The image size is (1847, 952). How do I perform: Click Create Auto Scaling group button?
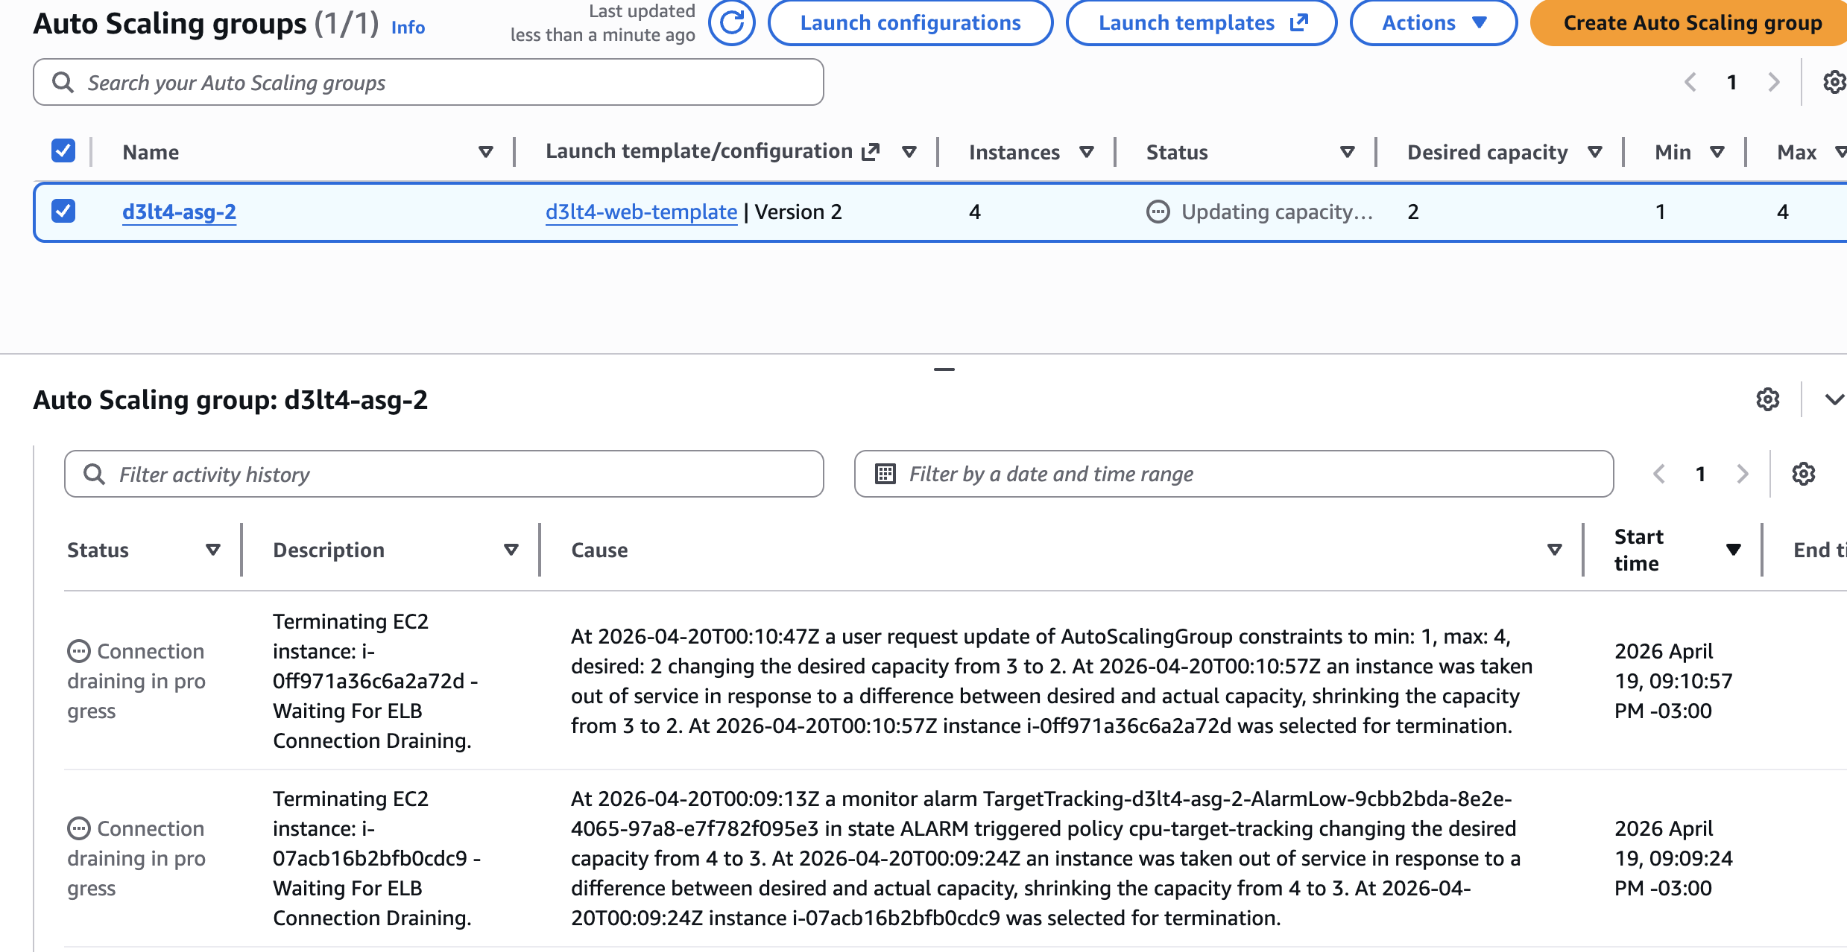point(1692,23)
